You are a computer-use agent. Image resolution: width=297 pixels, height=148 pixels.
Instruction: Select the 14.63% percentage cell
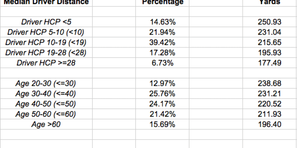tap(162, 22)
